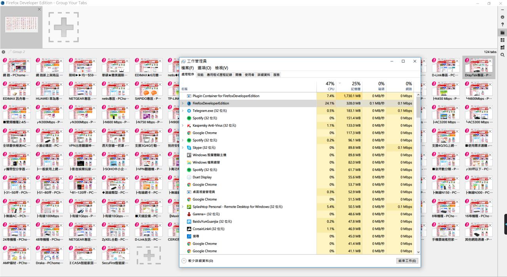Open settings gear in right sidebar
The image size is (507, 277).
[x=503, y=17]
